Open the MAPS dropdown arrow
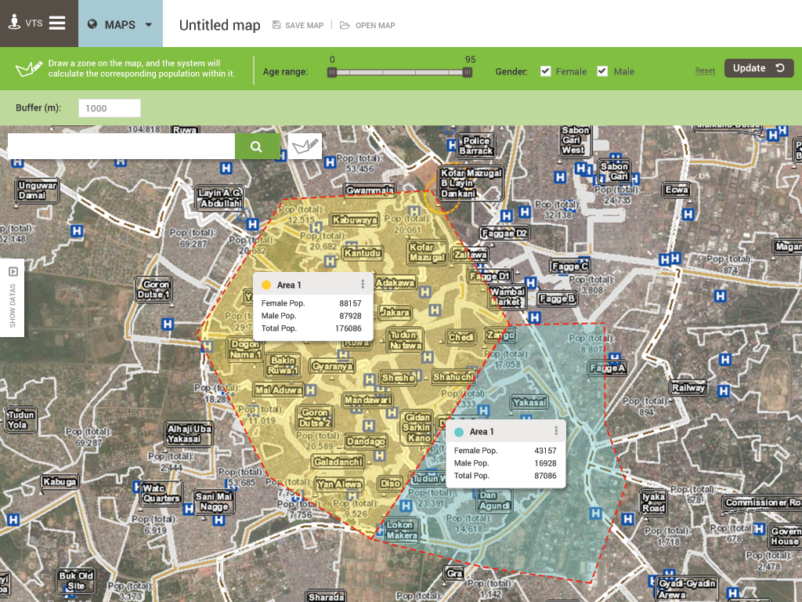Image resolution: width=802 pixels, height=602 pixels. [x=148, y=24]
